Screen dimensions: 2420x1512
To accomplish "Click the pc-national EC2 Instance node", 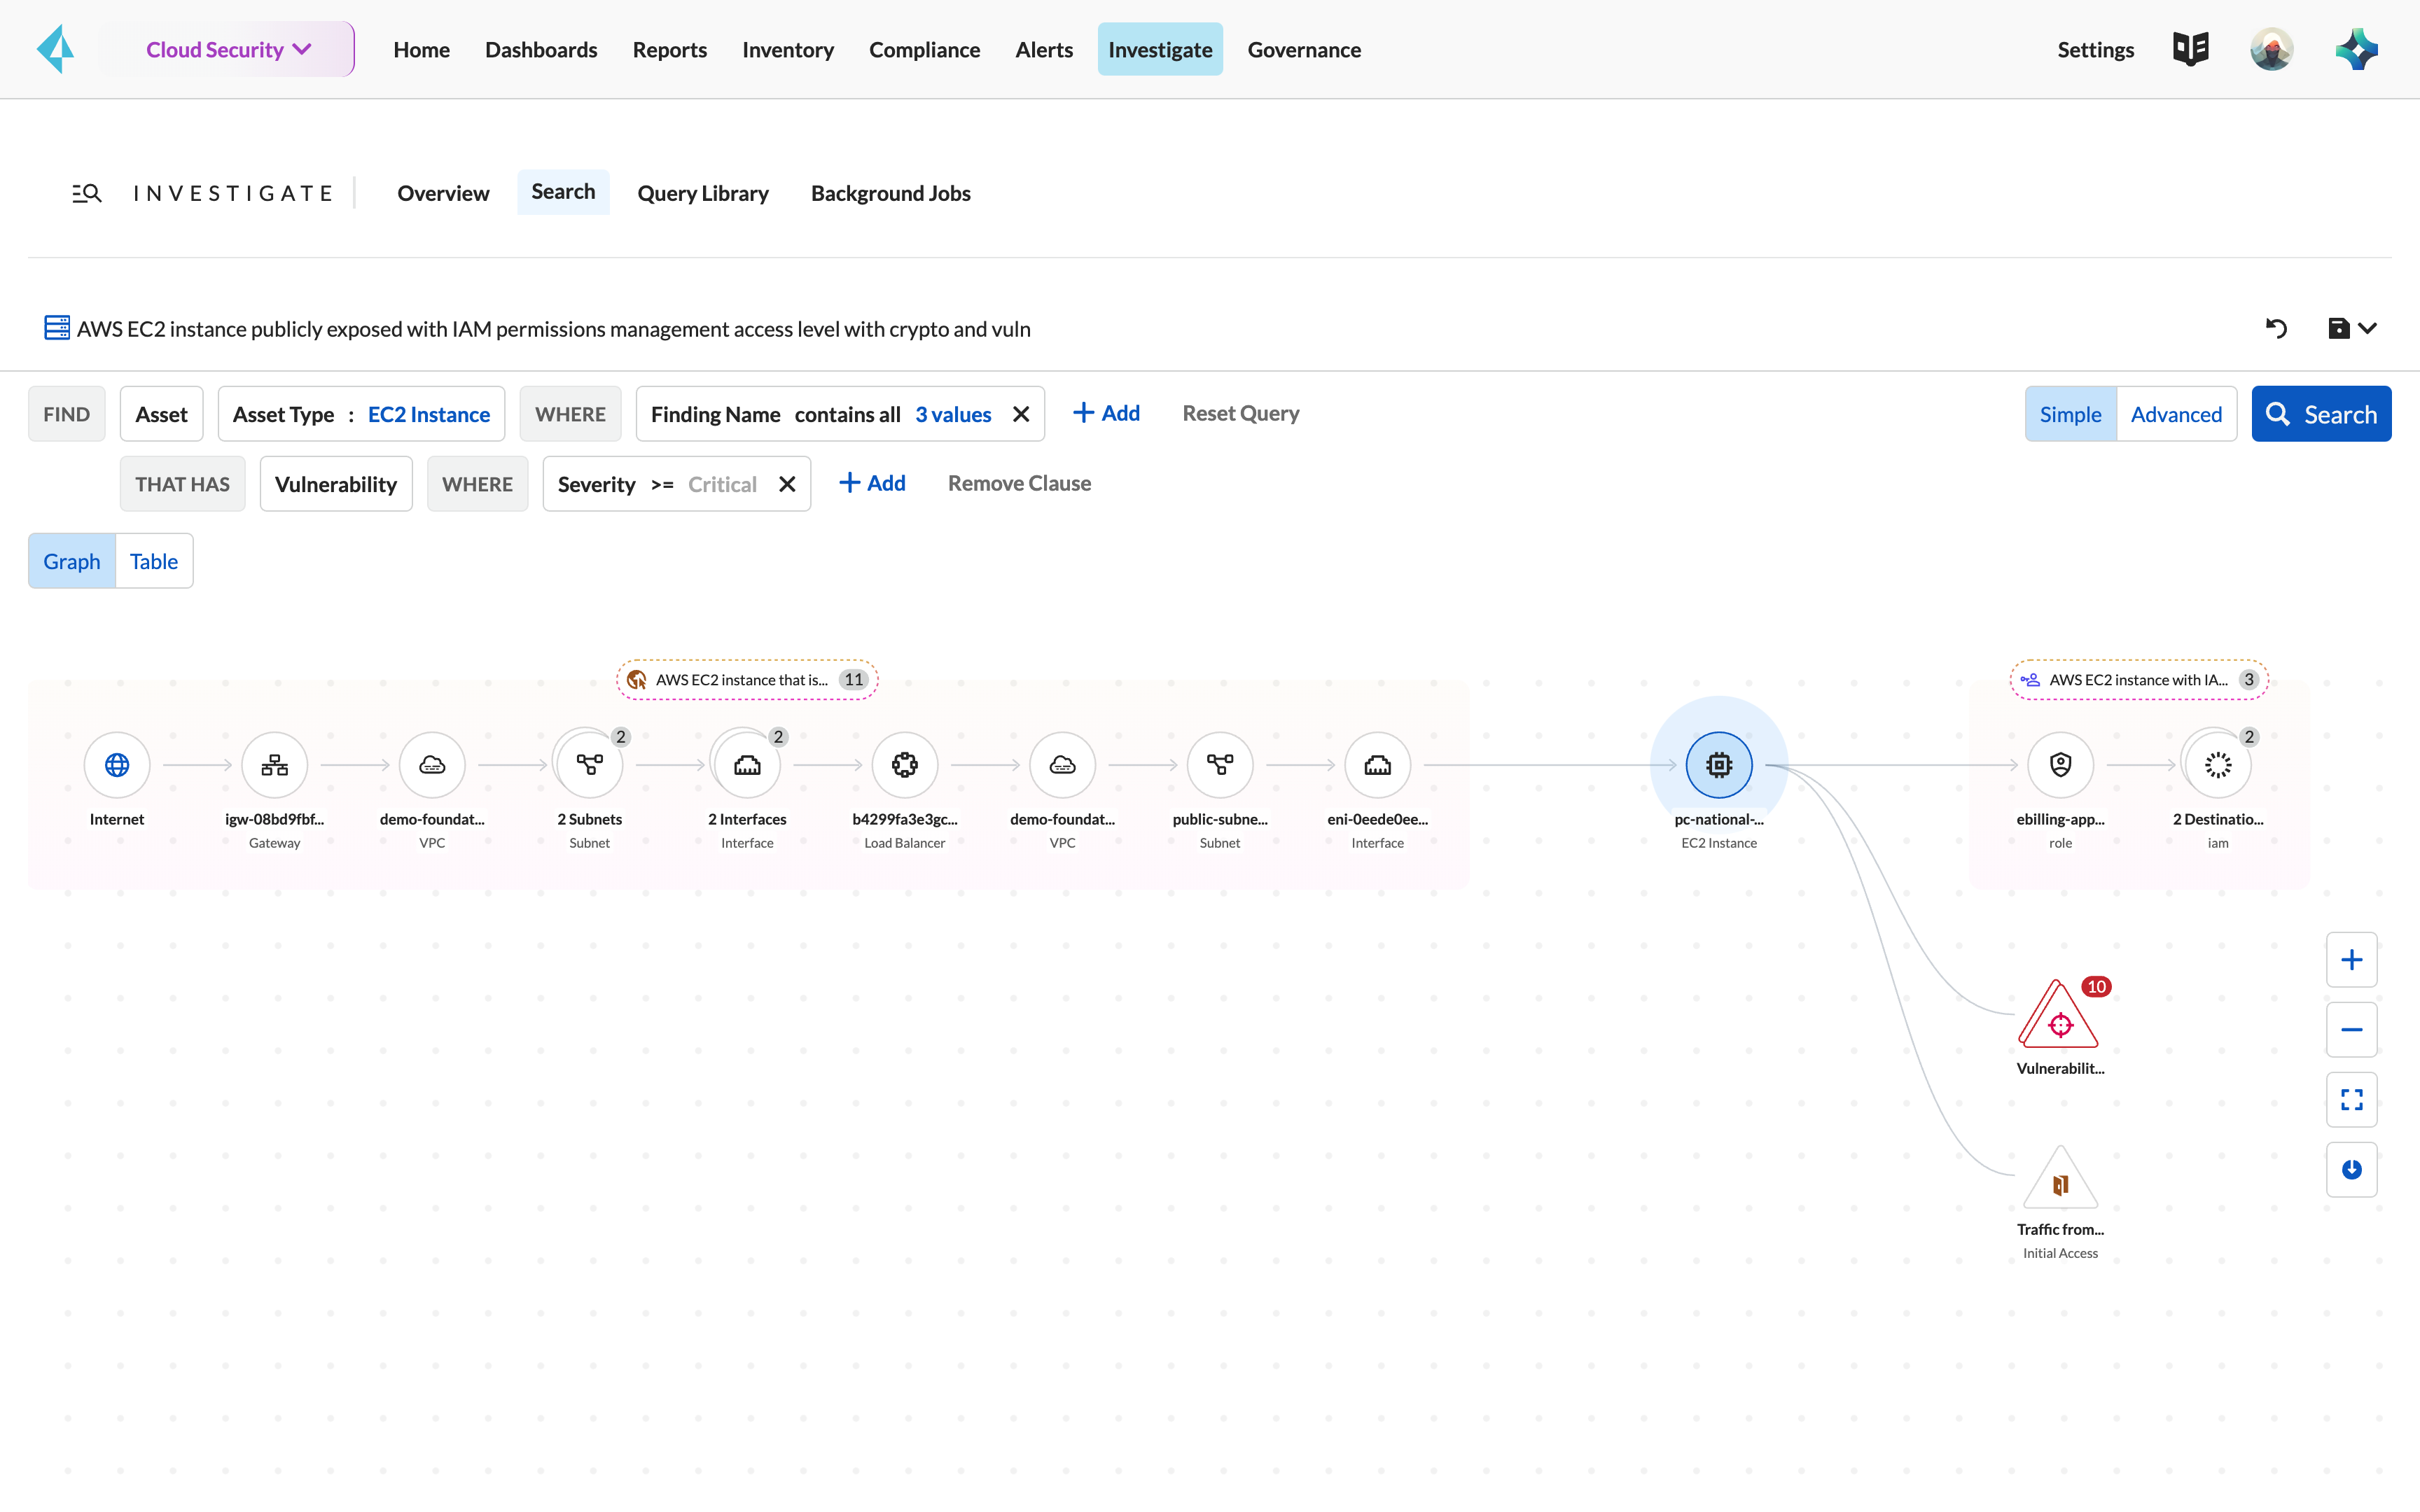I will 1718,765.
